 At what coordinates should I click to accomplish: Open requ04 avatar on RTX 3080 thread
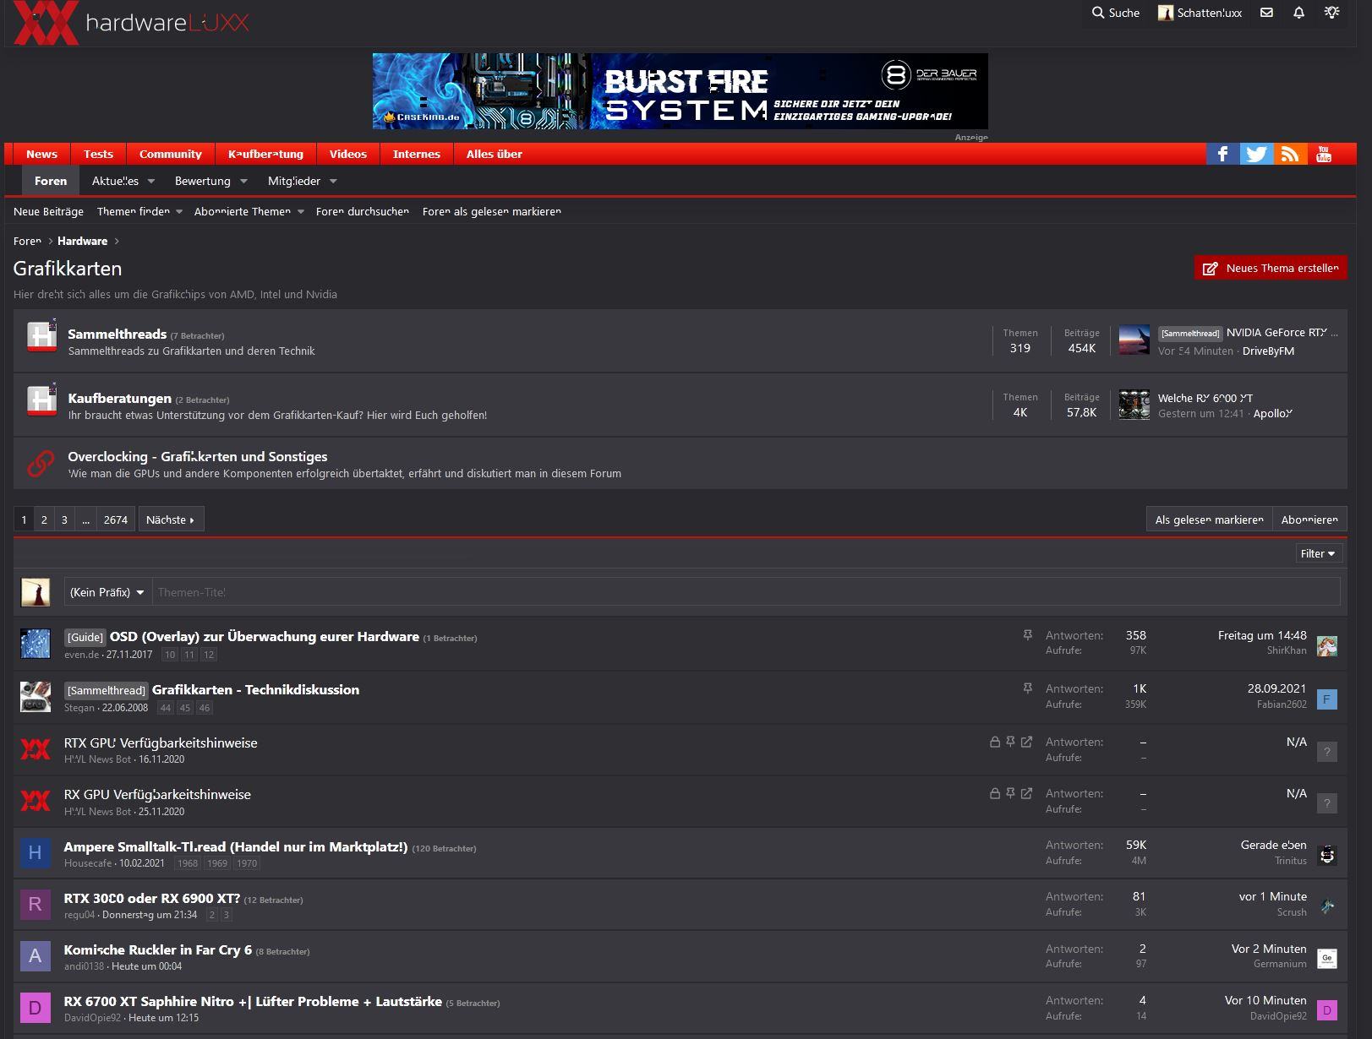click(x=35, y=904)
